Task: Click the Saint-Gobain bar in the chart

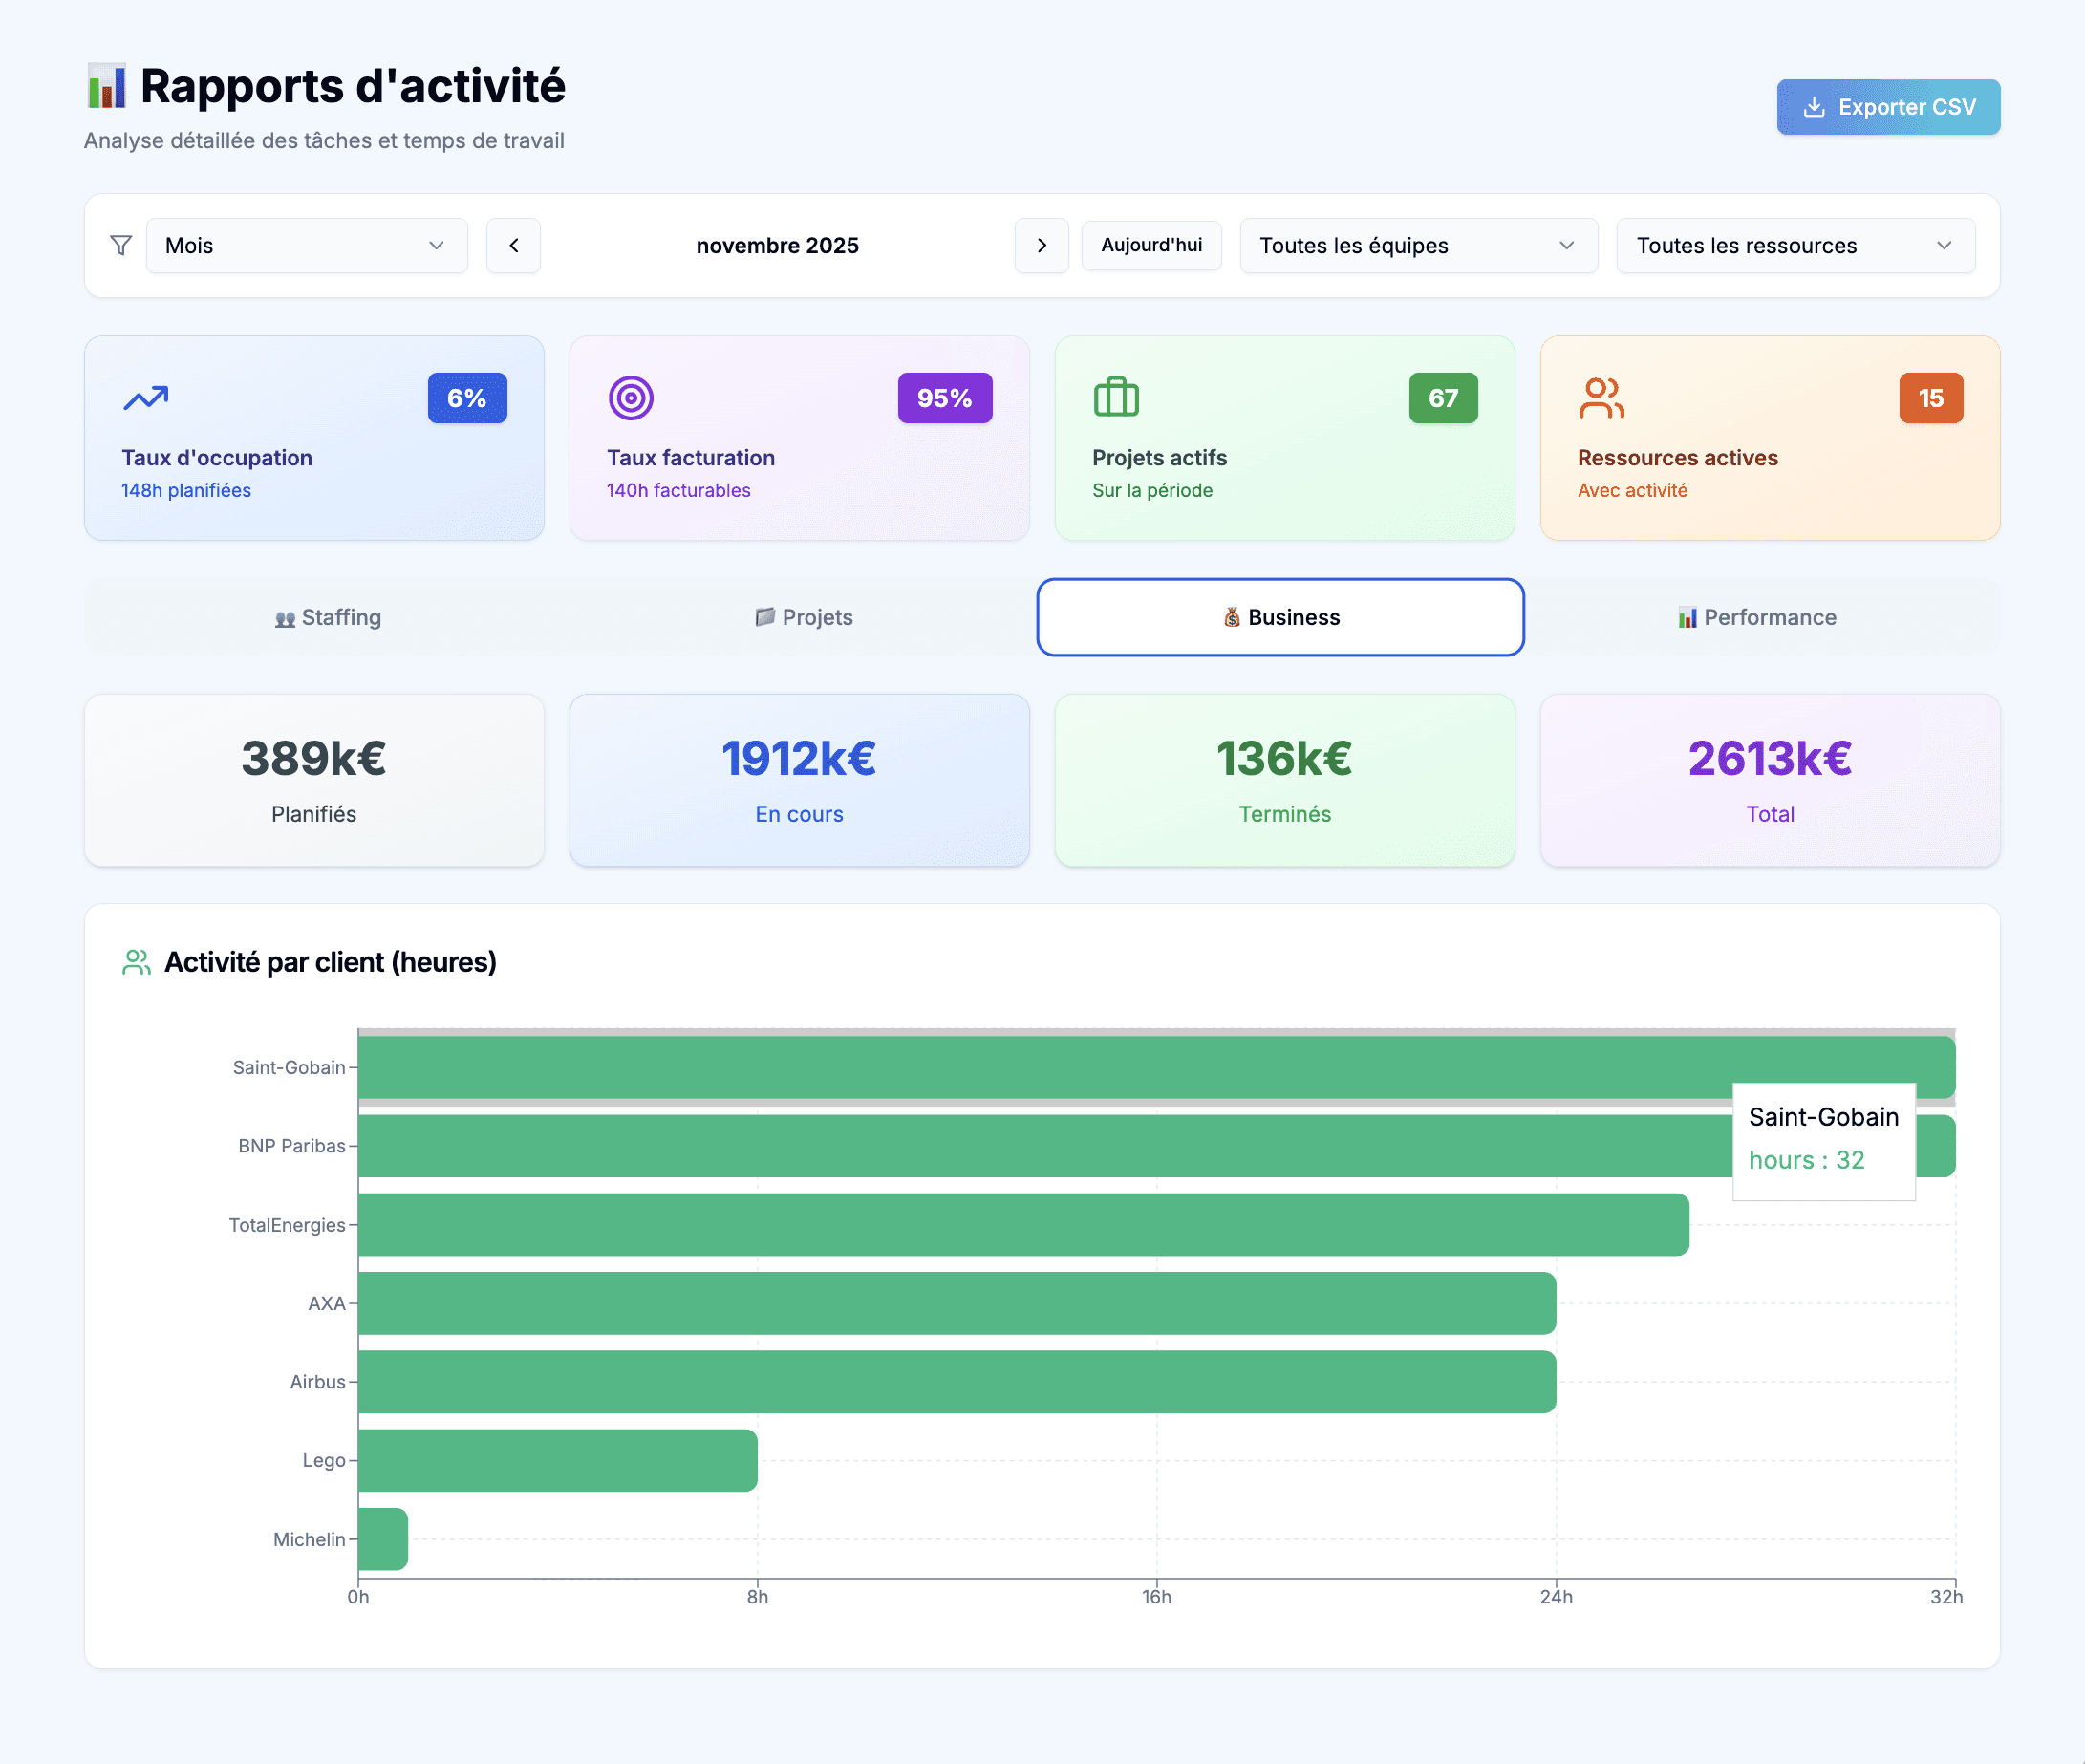Action: (x=1000, y=1066)
